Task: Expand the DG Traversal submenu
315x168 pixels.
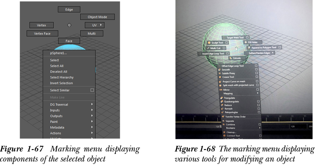Action: tap(92, 105)
